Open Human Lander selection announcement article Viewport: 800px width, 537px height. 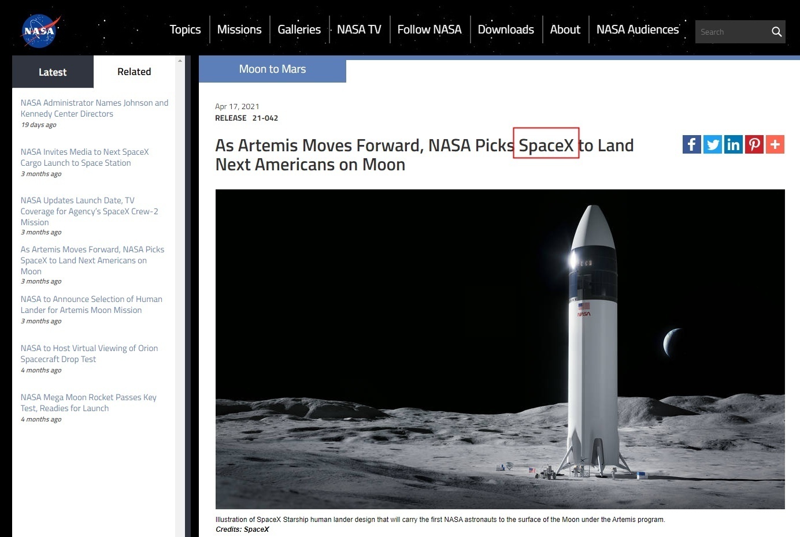[x=91, y=304]
